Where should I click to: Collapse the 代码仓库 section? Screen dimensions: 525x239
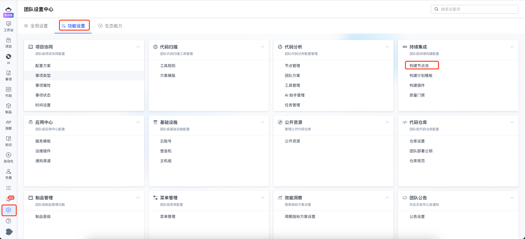512,123
